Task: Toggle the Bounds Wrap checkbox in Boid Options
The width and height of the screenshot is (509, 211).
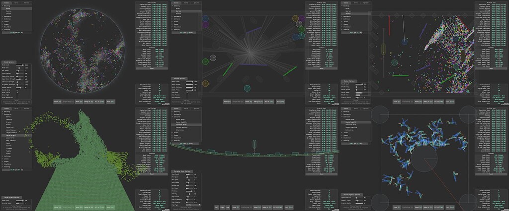Action: [17, 90]
